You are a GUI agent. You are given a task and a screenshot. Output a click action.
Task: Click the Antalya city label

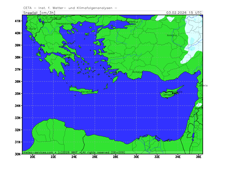(138, 72)
